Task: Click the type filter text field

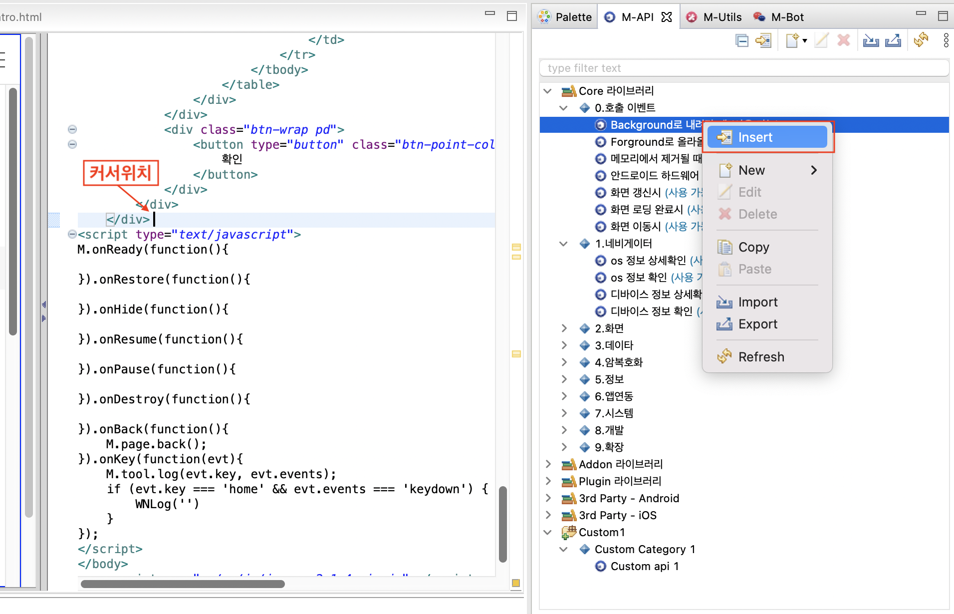Action: (x=743, y=68)
